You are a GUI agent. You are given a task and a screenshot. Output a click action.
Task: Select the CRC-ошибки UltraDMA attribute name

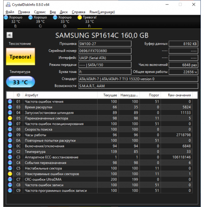coord(43,180)
